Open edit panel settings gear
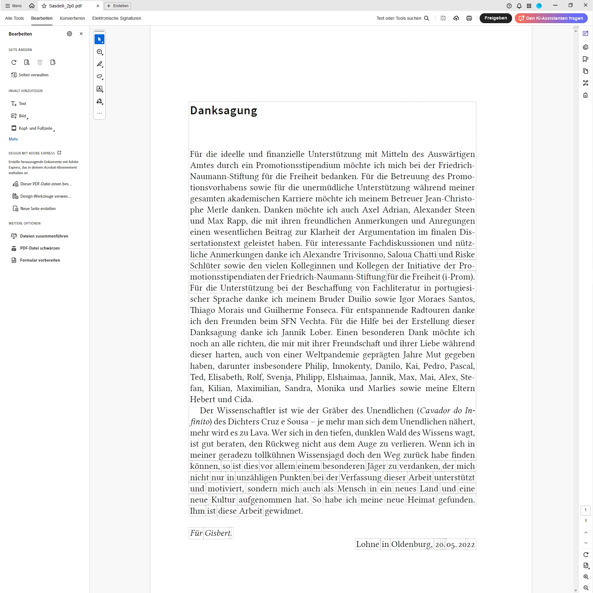593x593 pixels. click(x=69, y=34)
